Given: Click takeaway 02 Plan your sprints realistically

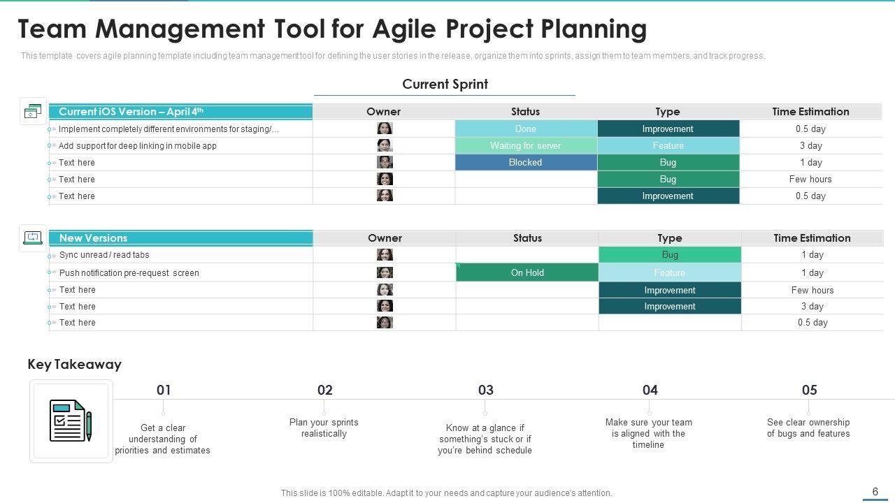Looking at the screenshot, I should [x=324, y=428].
